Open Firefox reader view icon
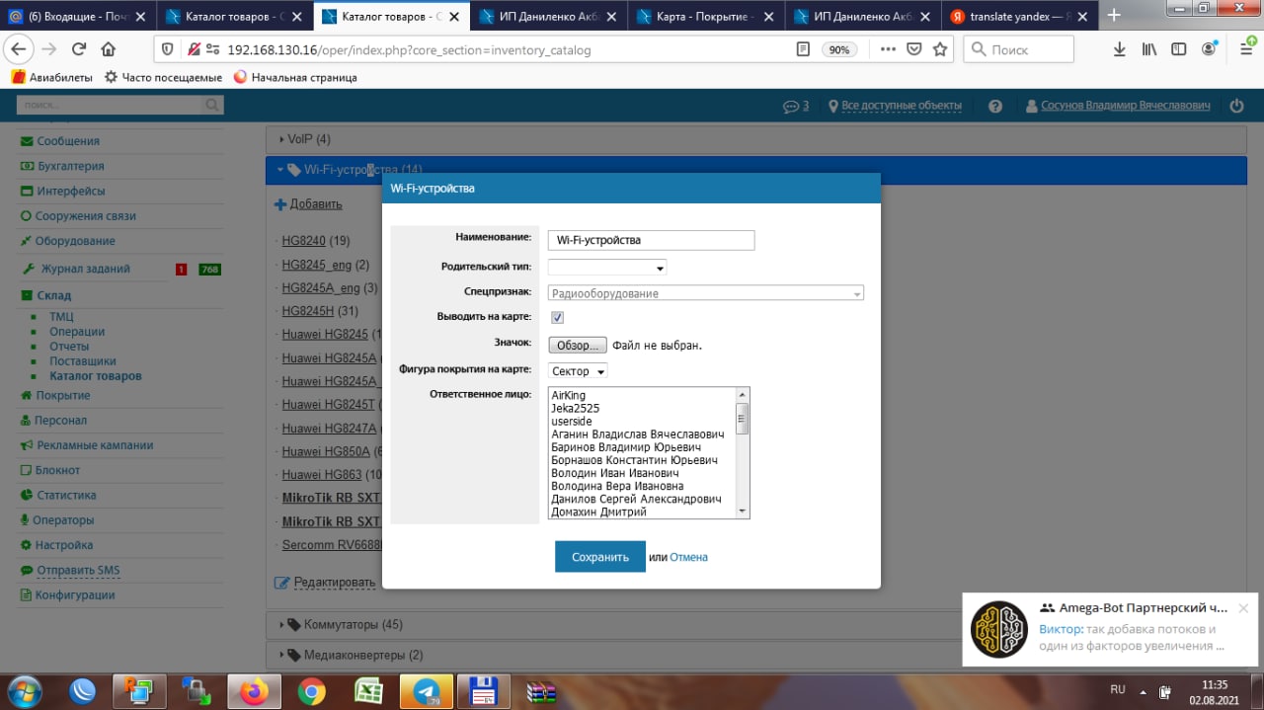1264x710 pixels. click(804, 49)
